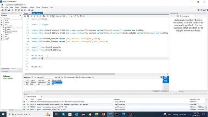Toggle the result side panel visibility
This screenshot has width=208, height=117.
(161, 77)
